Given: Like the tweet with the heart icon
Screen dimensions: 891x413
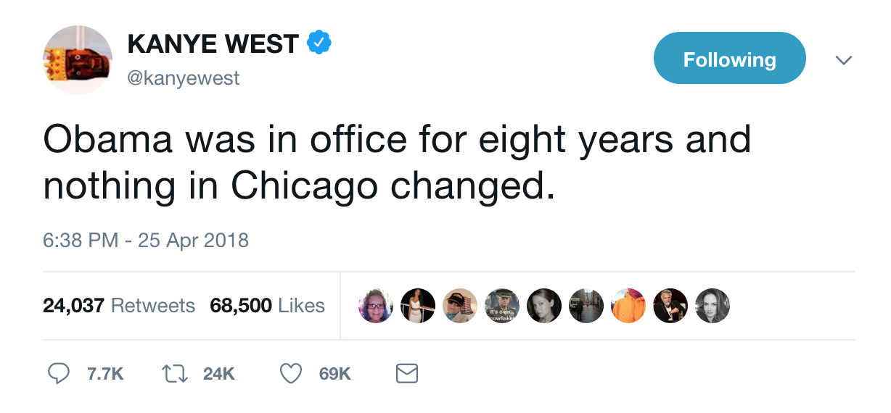Looking at the screenshot, I should (291, 373).
